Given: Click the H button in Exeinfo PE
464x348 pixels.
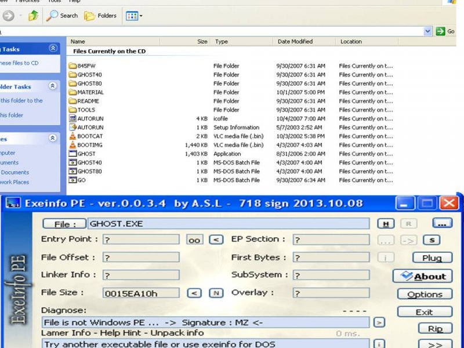Looking at the screenshot, I should coord(386,224).
